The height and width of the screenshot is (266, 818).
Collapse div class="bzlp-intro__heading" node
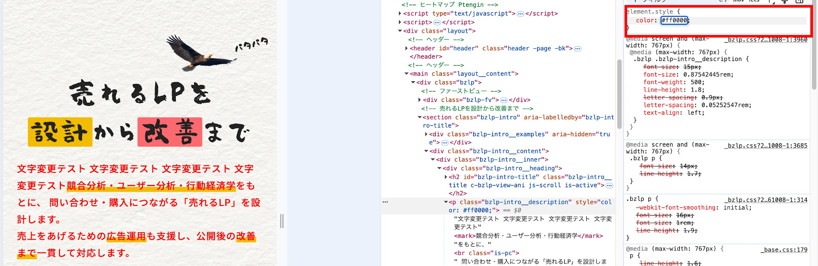439,168
